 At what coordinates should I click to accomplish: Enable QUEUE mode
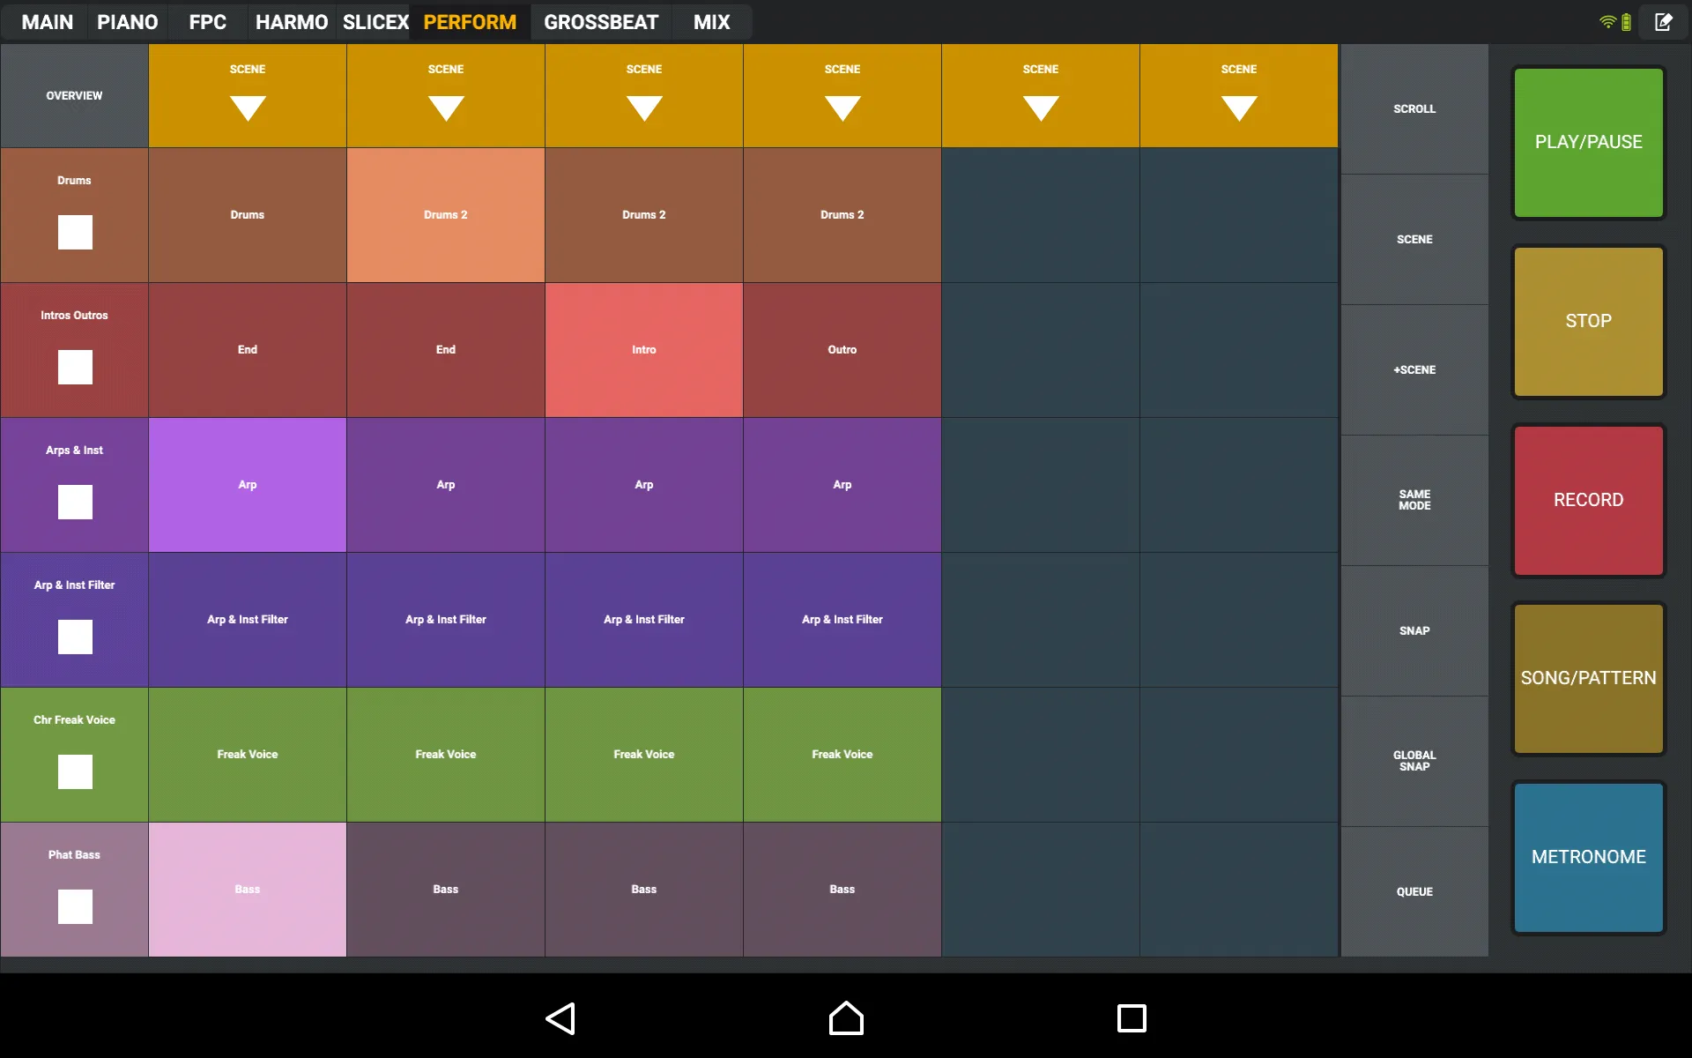pyautogui.click(x=1412, y=892)
